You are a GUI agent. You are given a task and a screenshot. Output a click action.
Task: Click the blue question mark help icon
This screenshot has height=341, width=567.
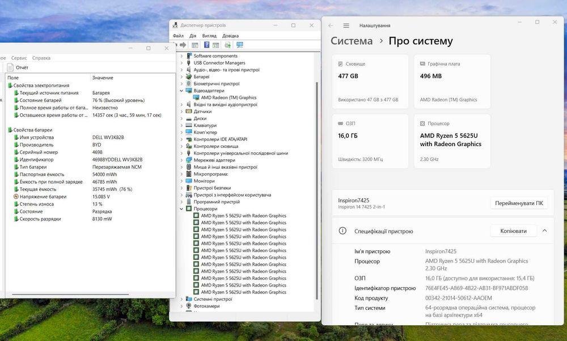tap(206, 45)
